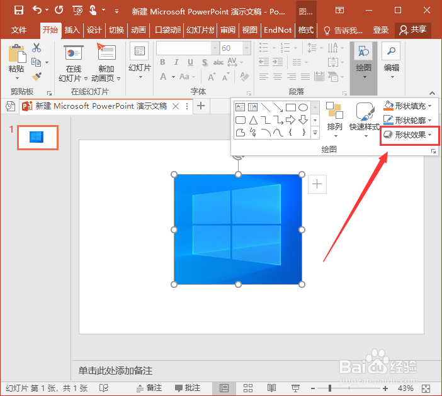Close the document tab with X
442x396 pixels.
[x=176, y=106]
